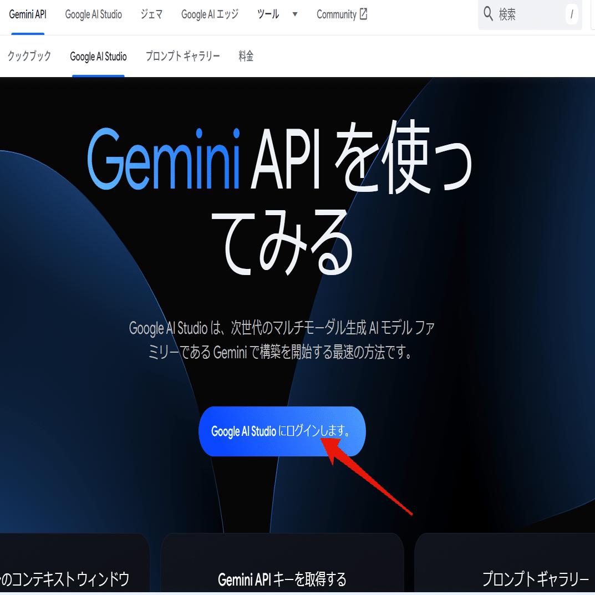Navigate to Google AI エッジ
The height and width of the screenshot is (595, 595).
(210, 14)
